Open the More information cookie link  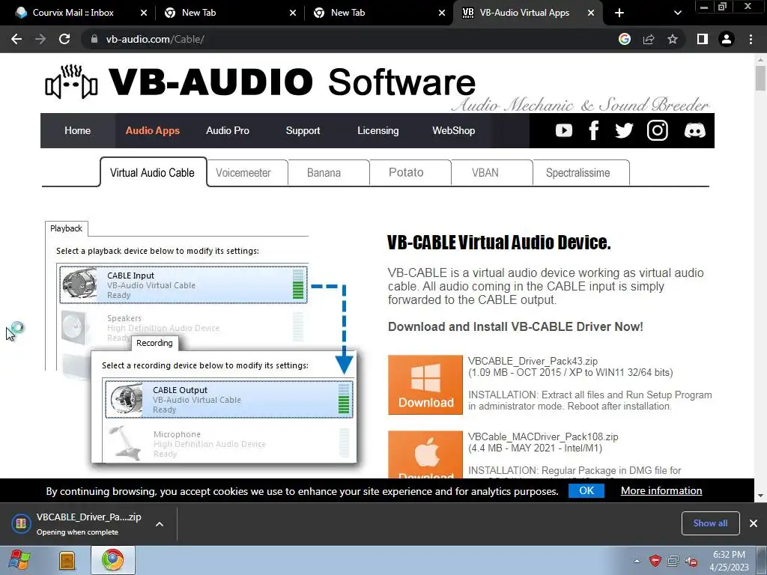661,490
